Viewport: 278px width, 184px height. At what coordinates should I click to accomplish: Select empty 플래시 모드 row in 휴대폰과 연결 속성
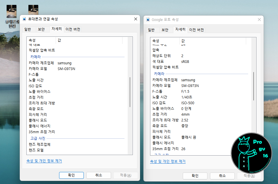pyautogui.click(x=77, y=120)
